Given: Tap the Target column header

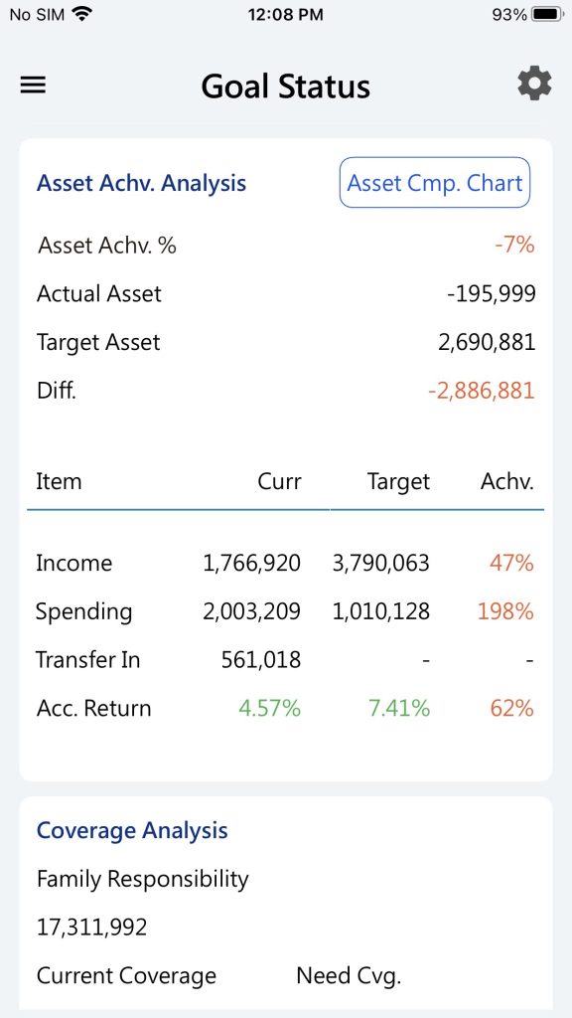Looking at the screenshot, I should click(x=398, y=482).
